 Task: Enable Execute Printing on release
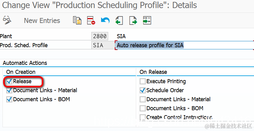(143, 81)
